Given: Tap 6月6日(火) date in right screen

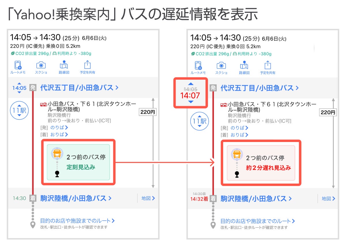Looking at the screenshot, I should [274, 38].
